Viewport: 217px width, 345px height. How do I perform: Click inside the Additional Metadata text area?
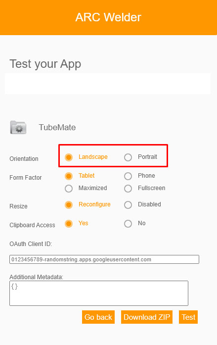pyautogui.click(x=99, y=294)
